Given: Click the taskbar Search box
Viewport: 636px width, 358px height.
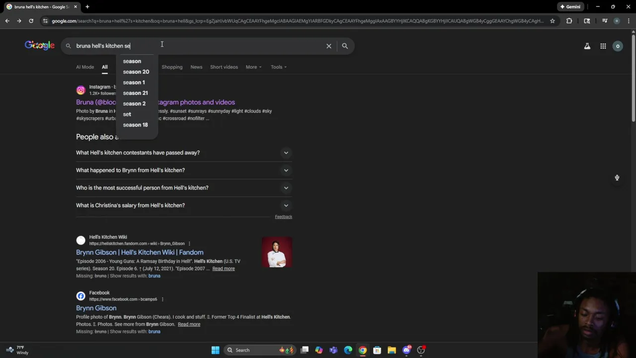Looking at the screenshot, I should point(259,350).
